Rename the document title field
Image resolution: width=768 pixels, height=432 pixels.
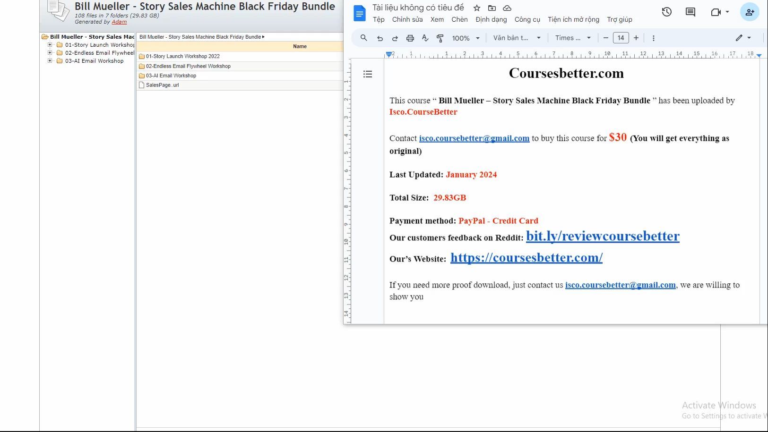[418, 8]
